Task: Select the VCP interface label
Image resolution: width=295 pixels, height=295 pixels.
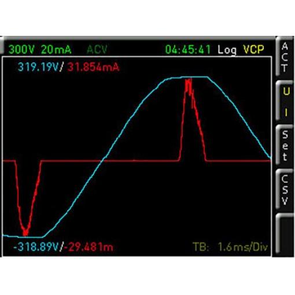Action: click(253, 49)
